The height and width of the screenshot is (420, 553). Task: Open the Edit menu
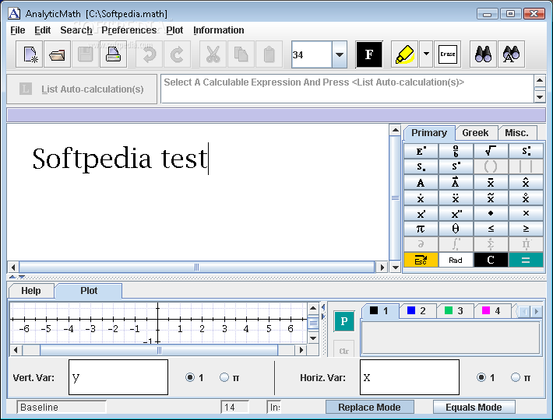[42, 30]
